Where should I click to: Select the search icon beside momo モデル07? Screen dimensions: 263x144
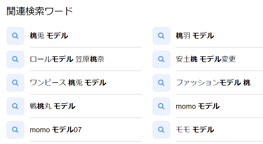pyautogui.click(x=15, y=130)
